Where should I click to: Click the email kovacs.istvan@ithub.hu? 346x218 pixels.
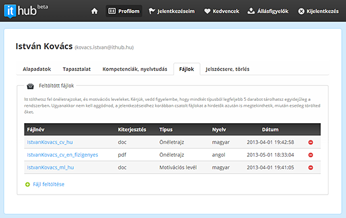pyautogui.click(x=104, y=47)
